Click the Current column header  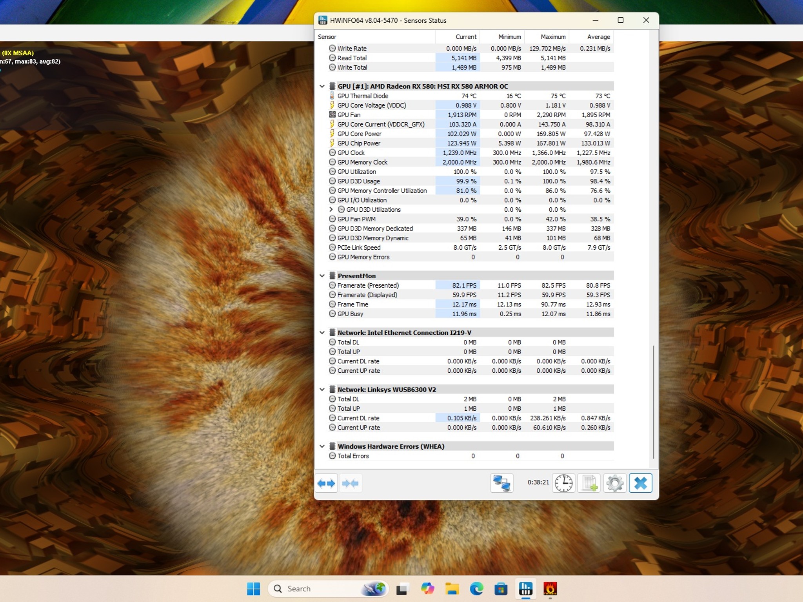click(458, 37)
